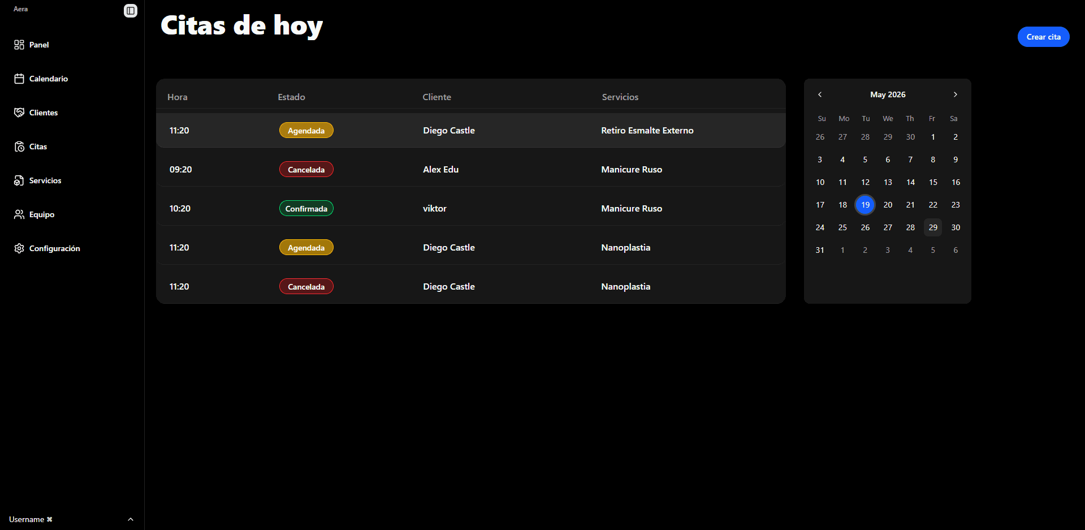
Task: Click Cancelada badge for Alex Edu
Action: 306,170
